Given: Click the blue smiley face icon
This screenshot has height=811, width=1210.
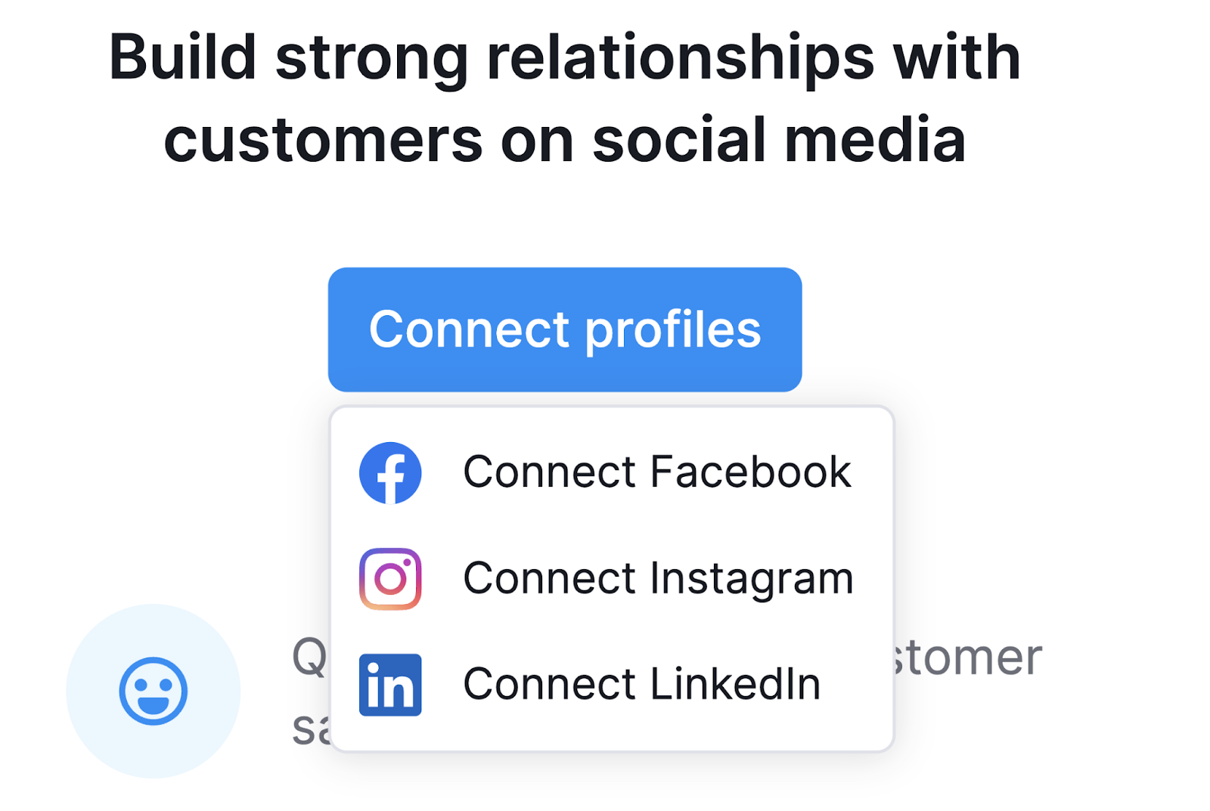Looking at the screenshot, I should point(151,692).
